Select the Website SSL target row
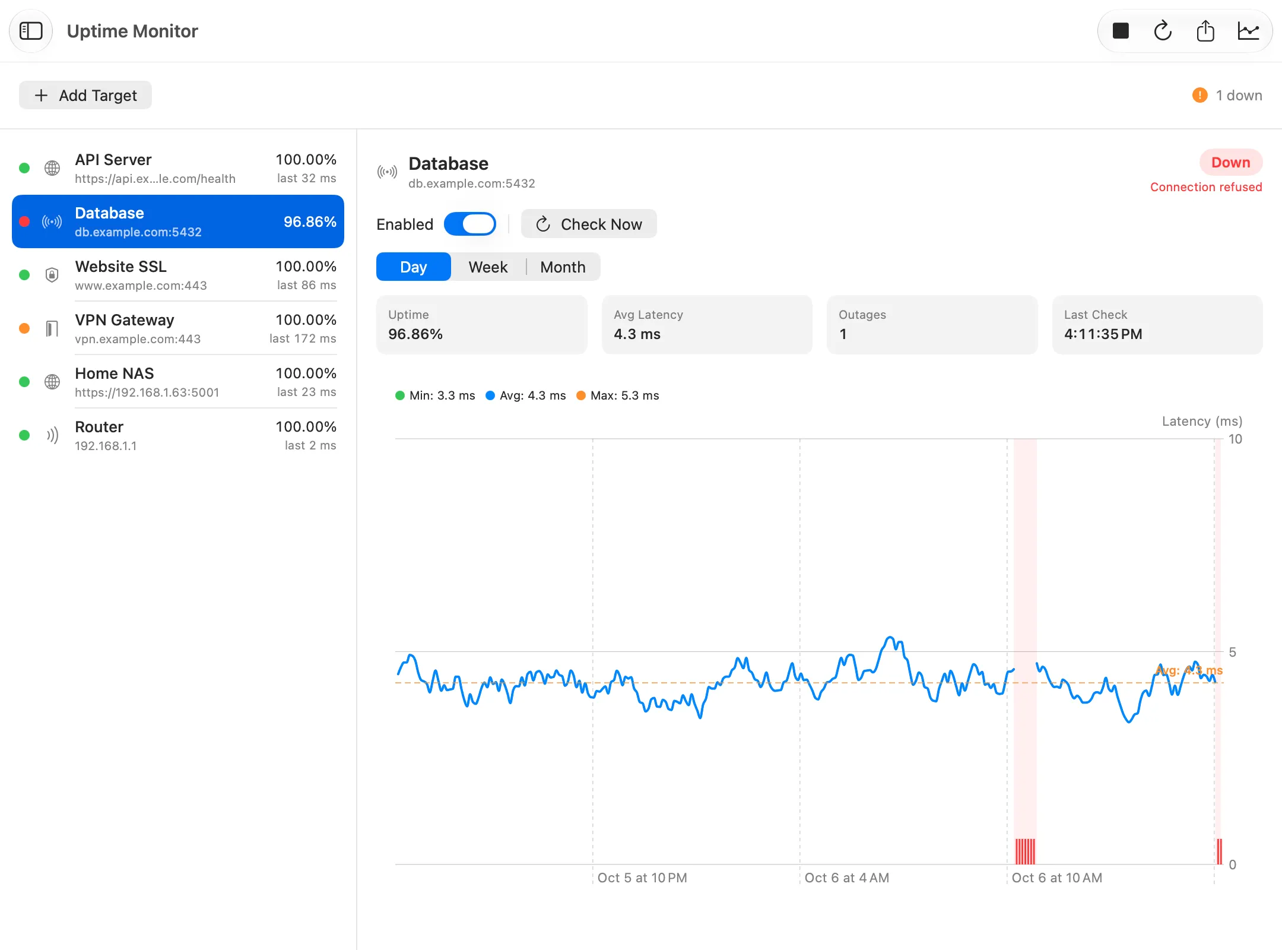1282x950 pixels. pyautogui.click(x=178, y=275)
